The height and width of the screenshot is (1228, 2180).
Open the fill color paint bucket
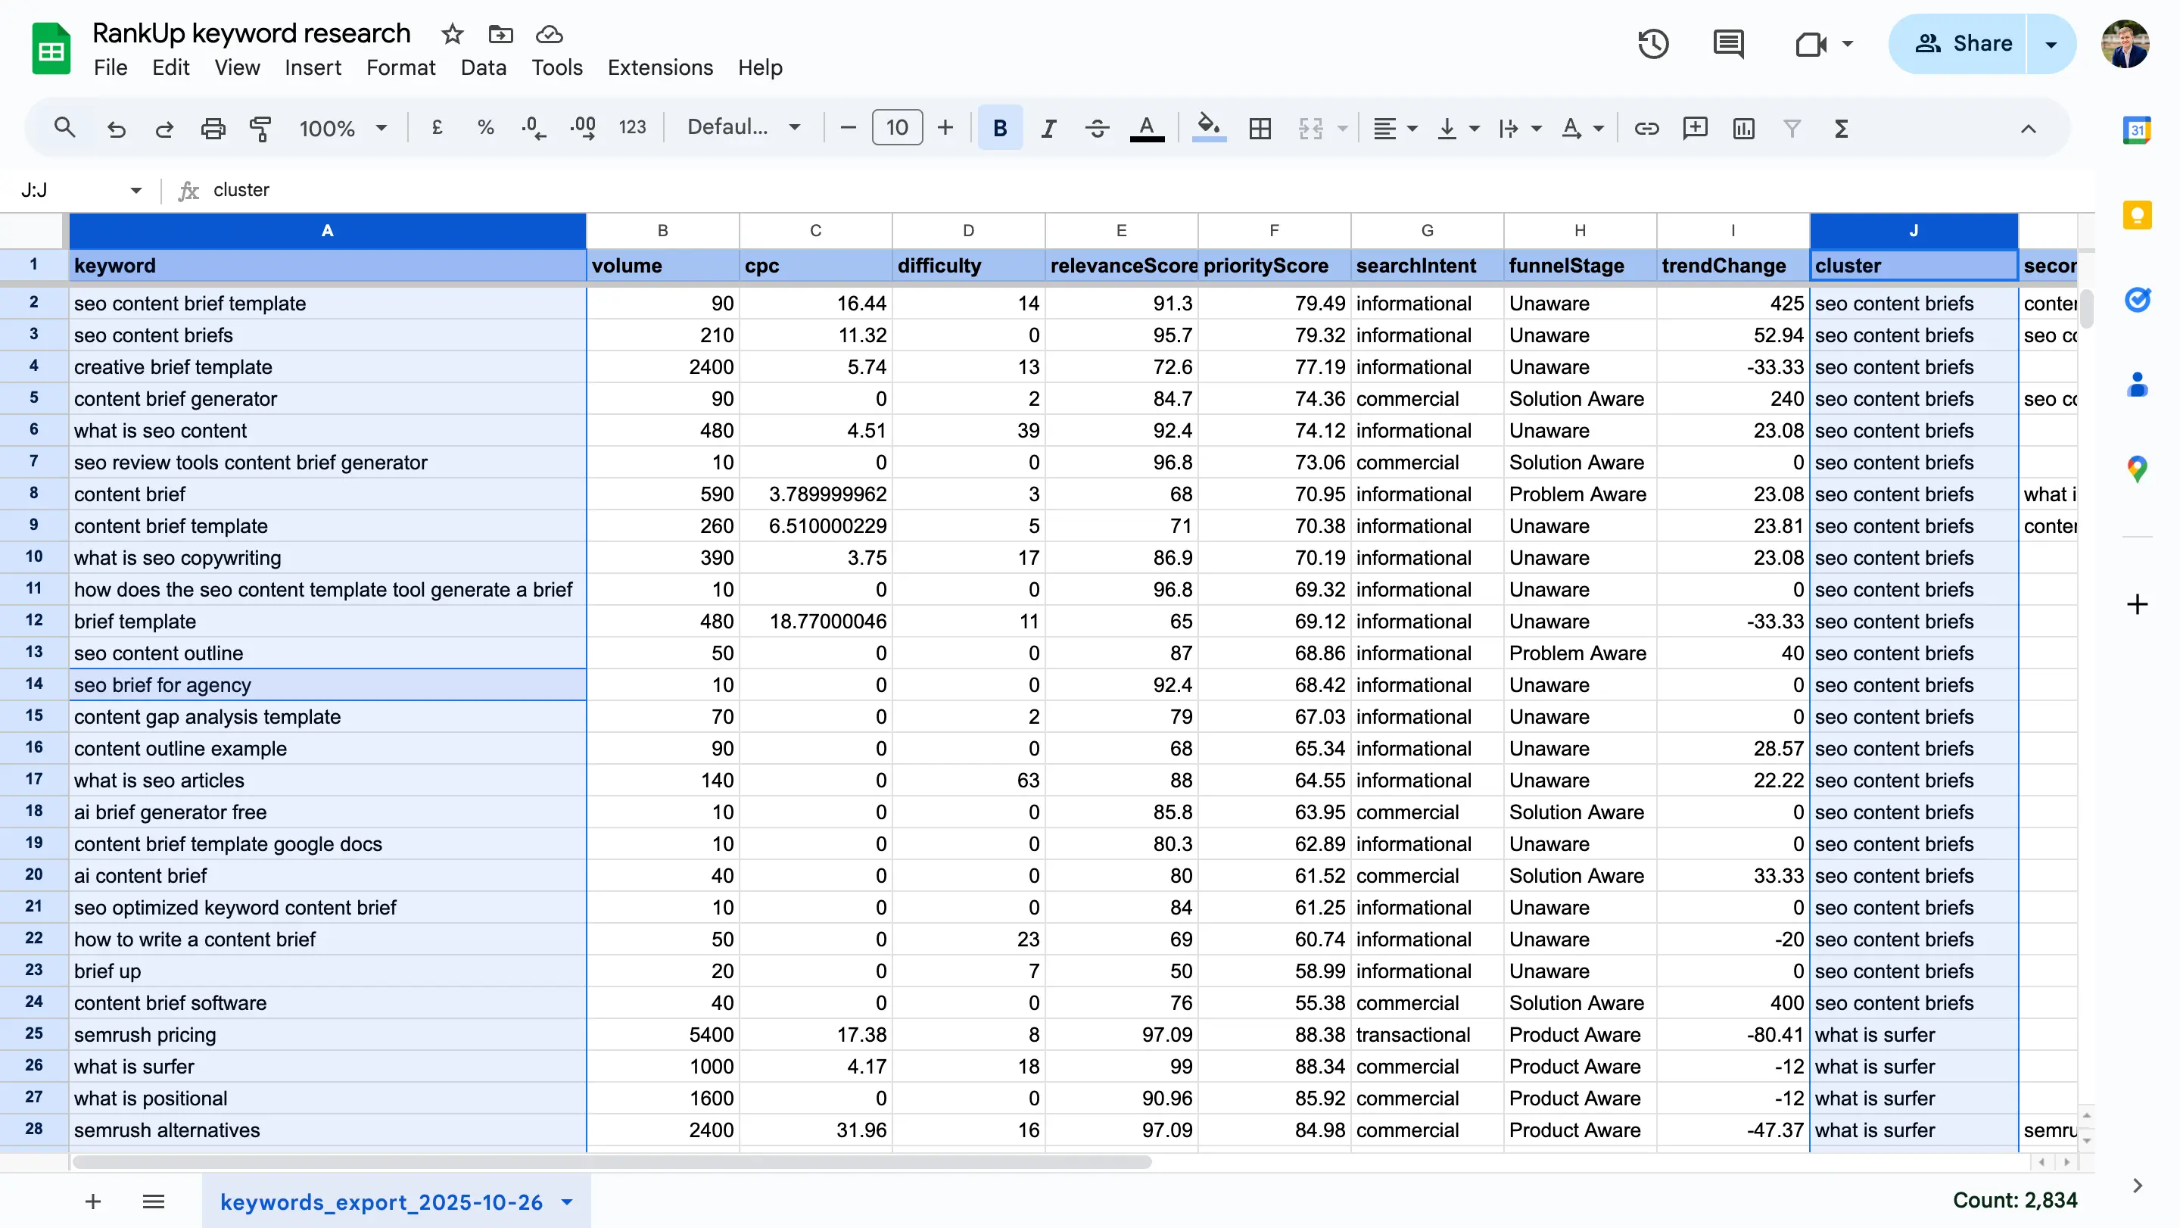tap(1209, 129)
